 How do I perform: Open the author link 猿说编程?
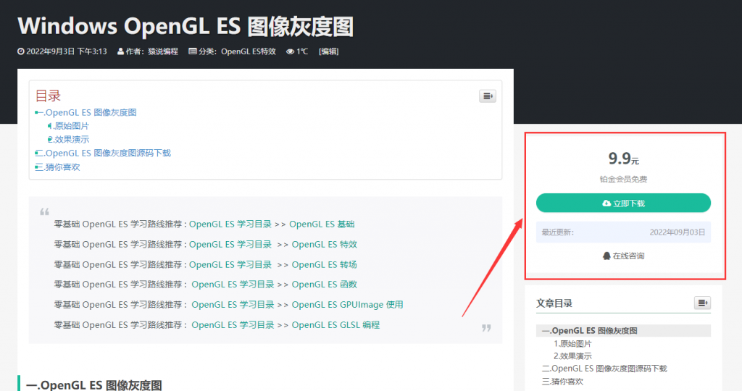163,51
